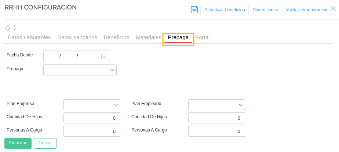Select the Materiales tab
This screenshot has height=152, width=339.
148,37
